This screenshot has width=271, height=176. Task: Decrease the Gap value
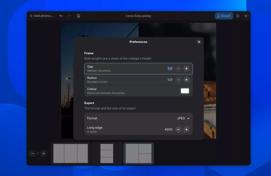click(x=178, y=69)
